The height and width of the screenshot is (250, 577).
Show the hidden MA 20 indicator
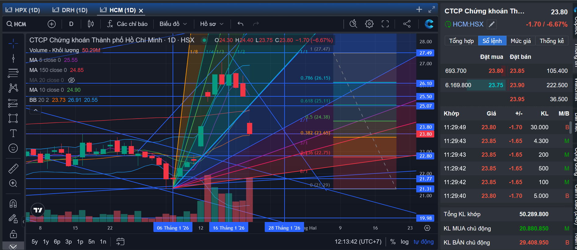[x=71, y=80]
